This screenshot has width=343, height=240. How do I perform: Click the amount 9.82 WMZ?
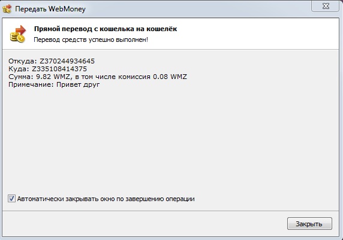pyautogui.click(x=53, y=77)
